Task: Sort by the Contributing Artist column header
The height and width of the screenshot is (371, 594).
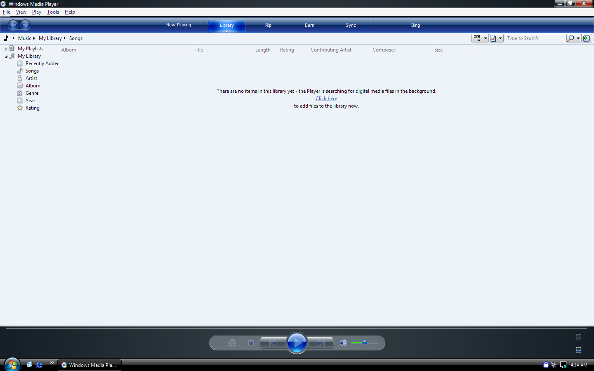Action: pyautogui.click(x=331, y=50)
